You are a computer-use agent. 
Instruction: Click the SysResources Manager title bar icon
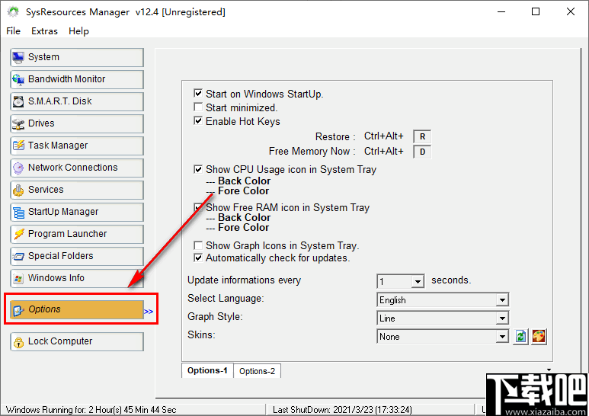13,12
